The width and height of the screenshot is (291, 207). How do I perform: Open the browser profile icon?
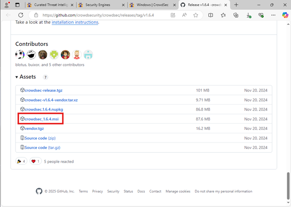(7, 5)
